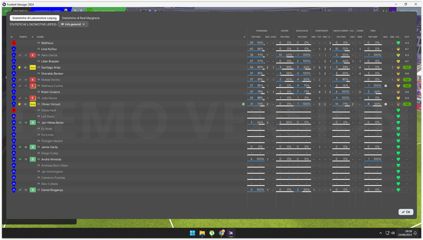
Task: Click the captain C badge in Giroud's row
Action: coord(244,104)
